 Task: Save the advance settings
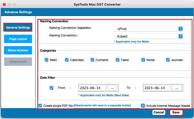pyautogui.click(x=176, y=112)
